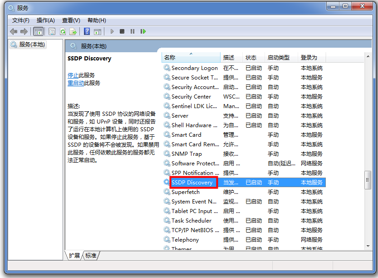Select the Secure Socket T... service

[195, 78]
